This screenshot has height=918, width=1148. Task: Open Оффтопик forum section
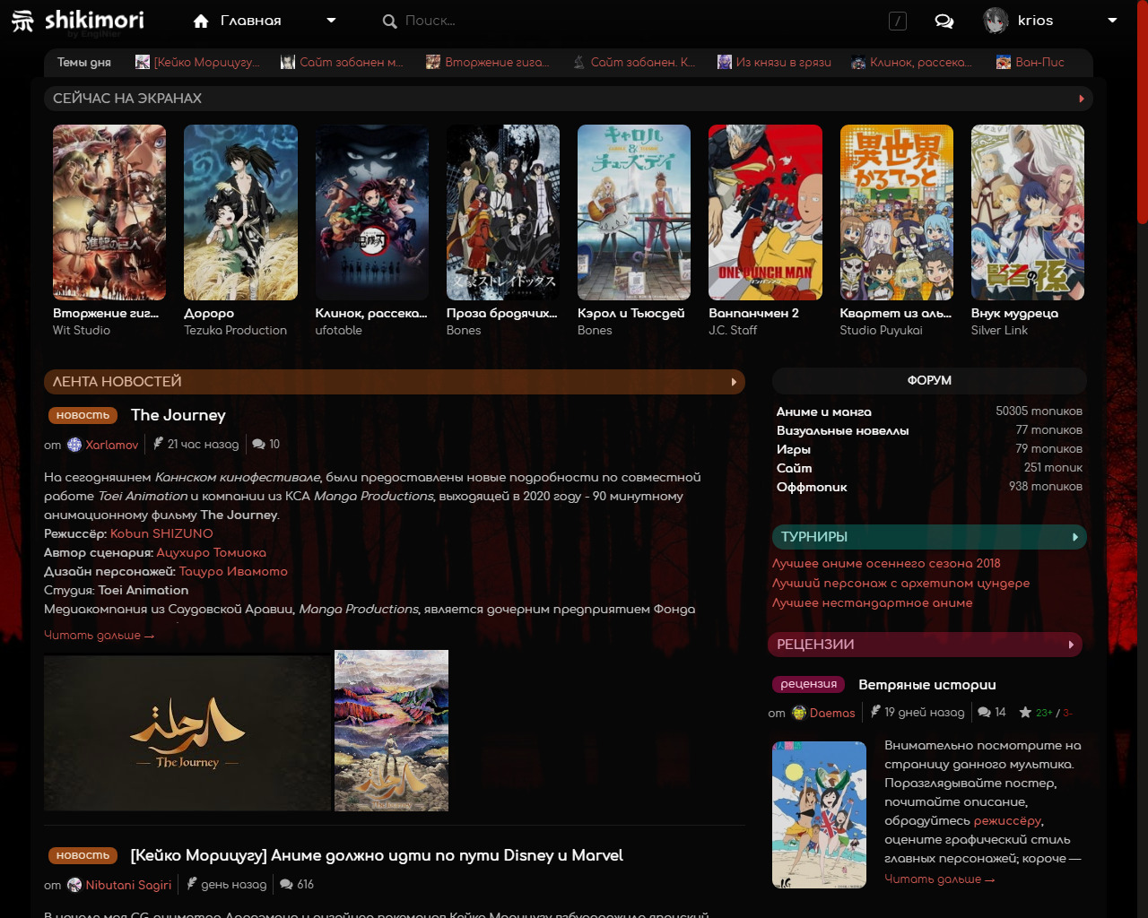tap(812, 487)
